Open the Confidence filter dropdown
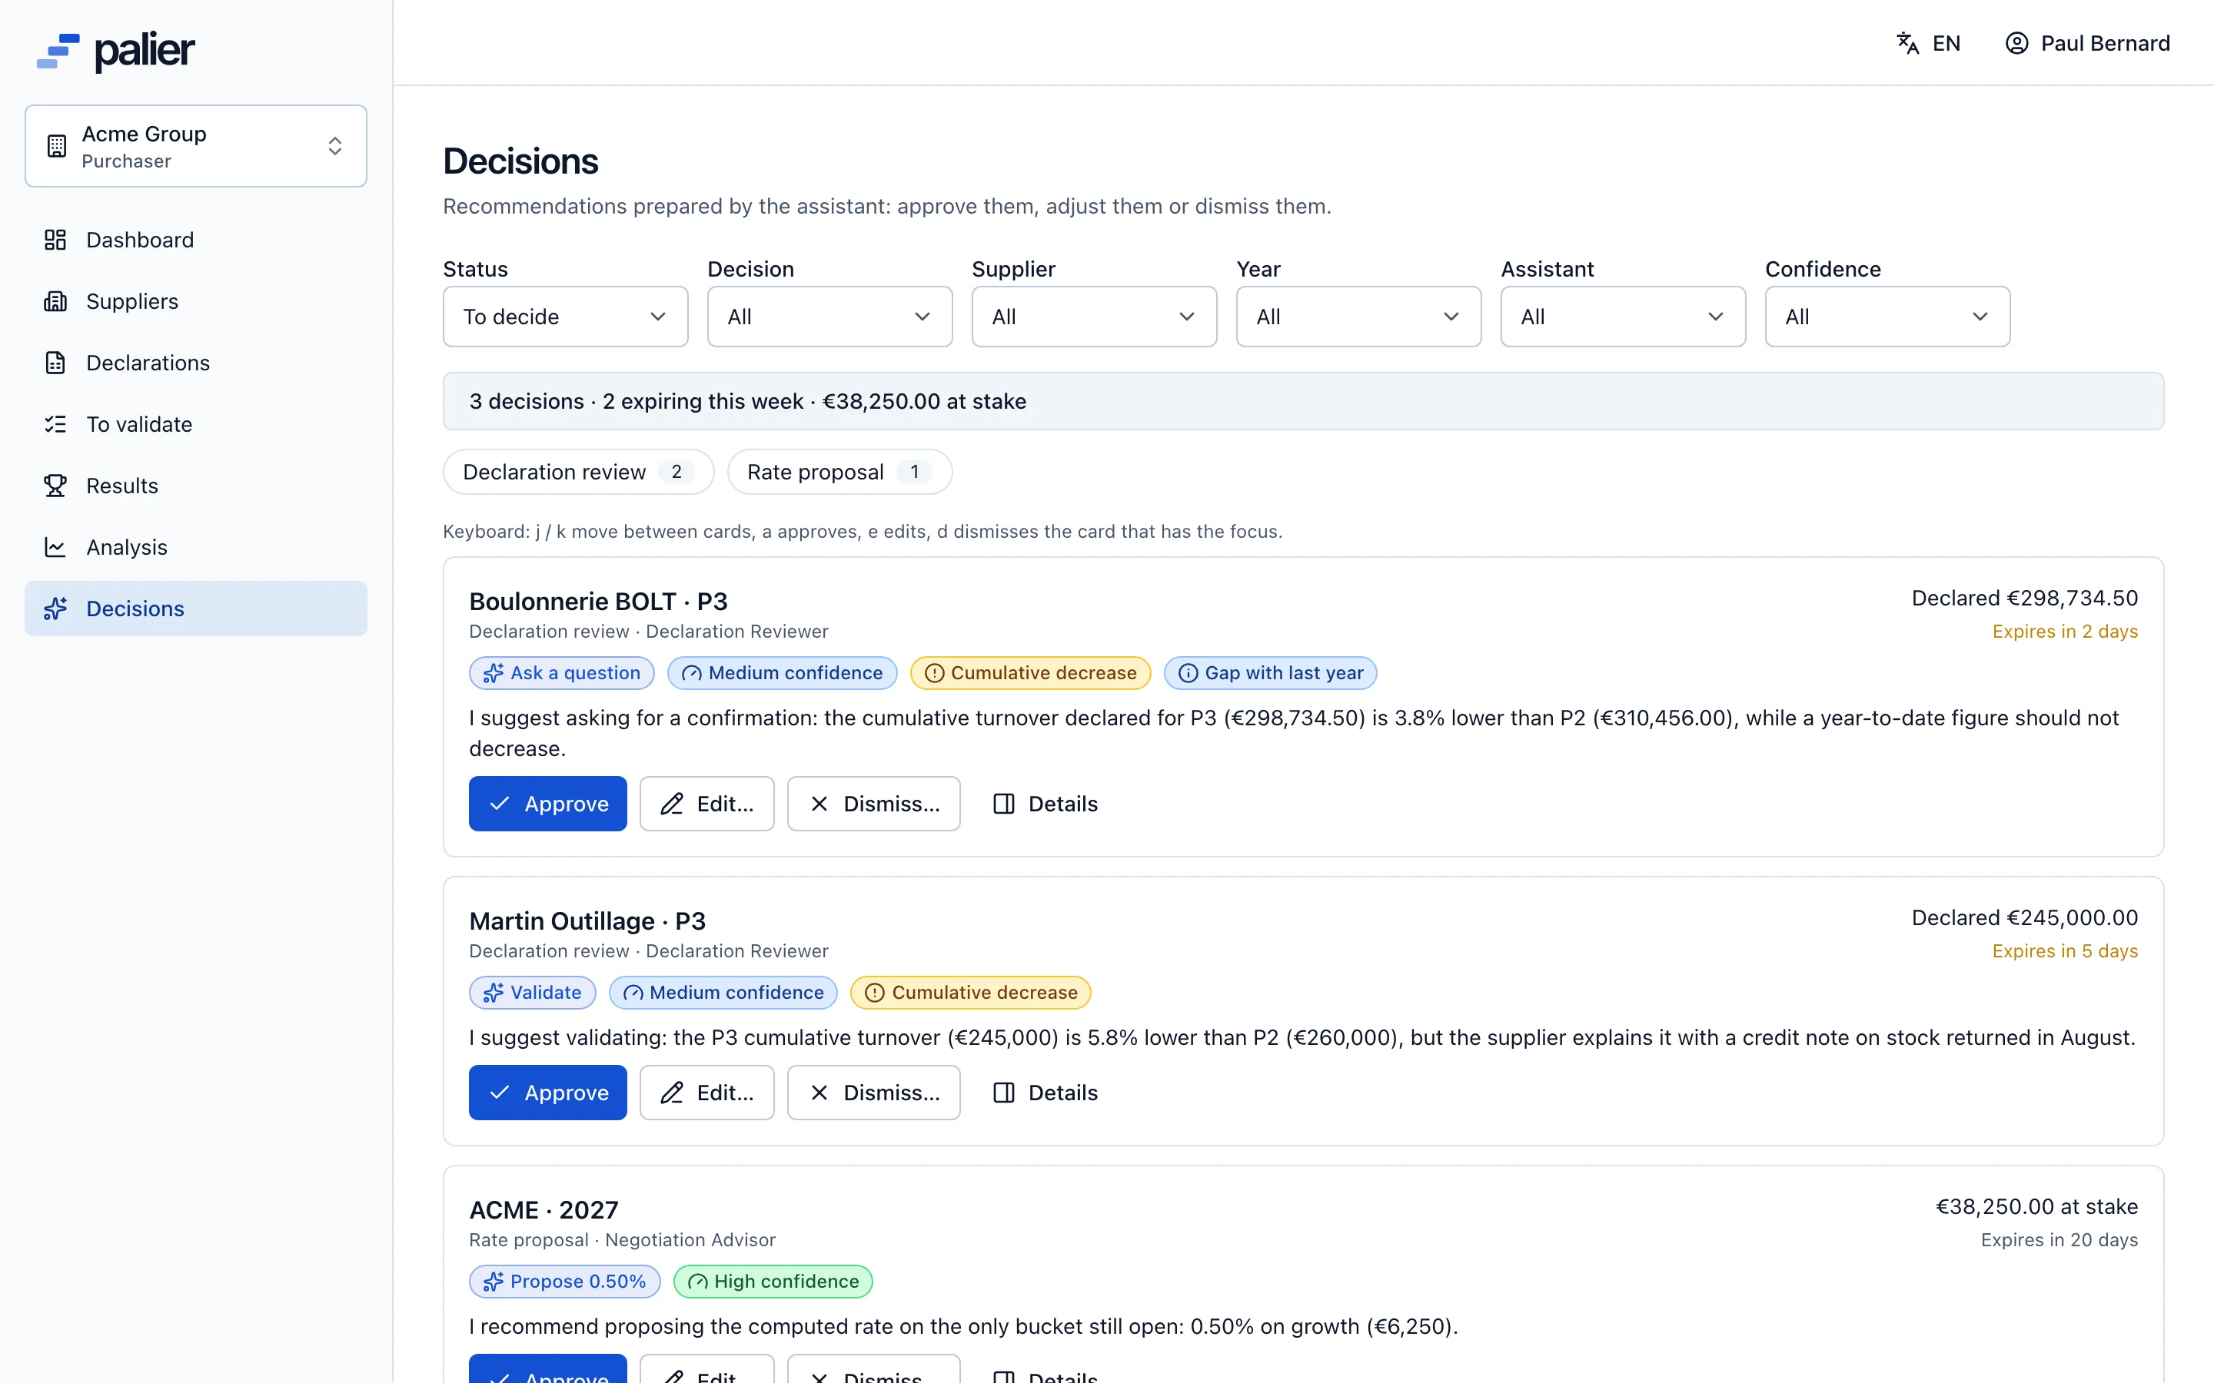Screen dimensions: 2214x1383 point(1887,317)
